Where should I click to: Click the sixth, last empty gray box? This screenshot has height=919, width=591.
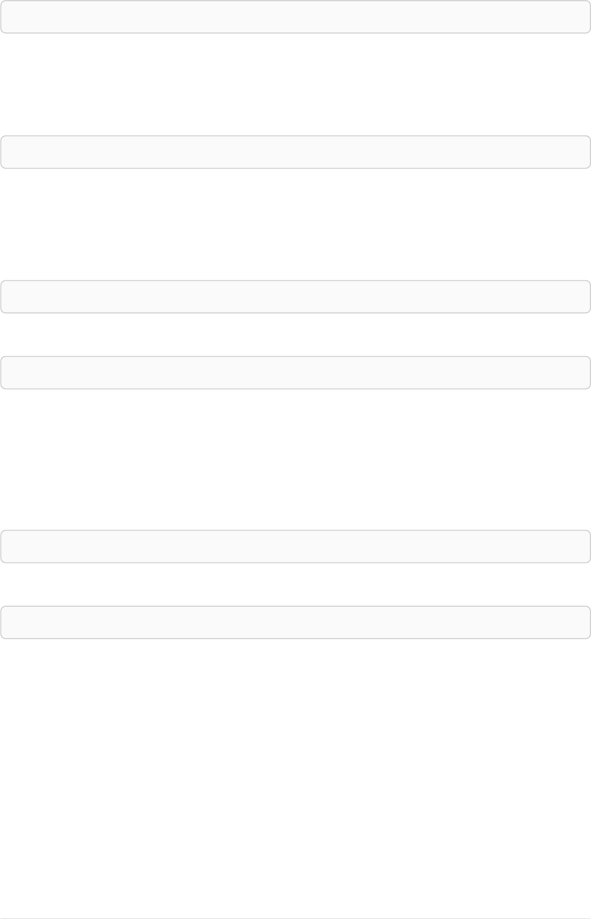[x=295, y=622]
